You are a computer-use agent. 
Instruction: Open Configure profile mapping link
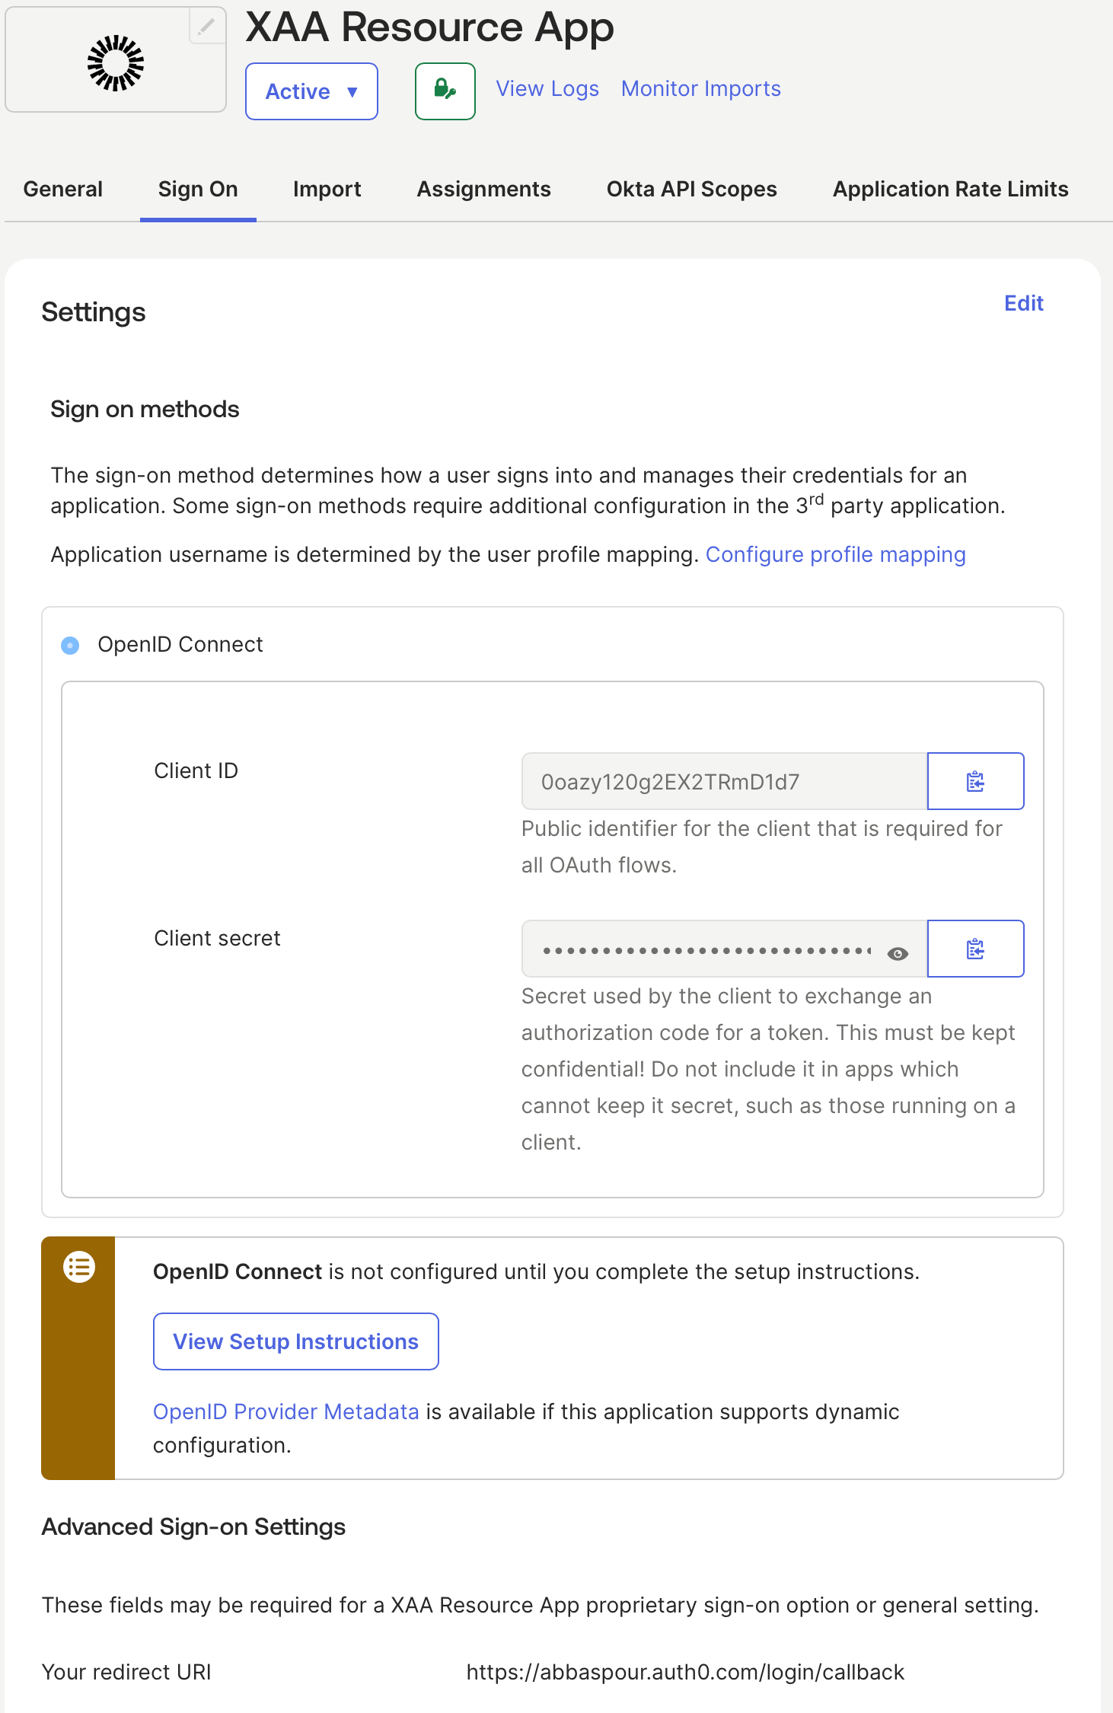pyautogui.click(x=836, y=554)
